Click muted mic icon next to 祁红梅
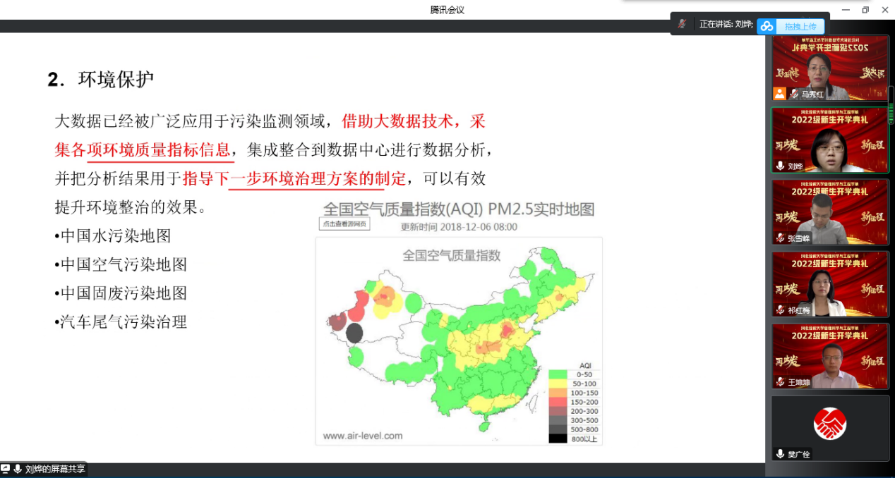The image size is (895, 478). click(780, 310)
